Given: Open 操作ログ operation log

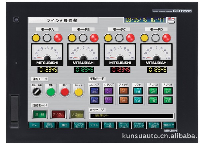Looking at the screenshot, I should coord(169,125).
